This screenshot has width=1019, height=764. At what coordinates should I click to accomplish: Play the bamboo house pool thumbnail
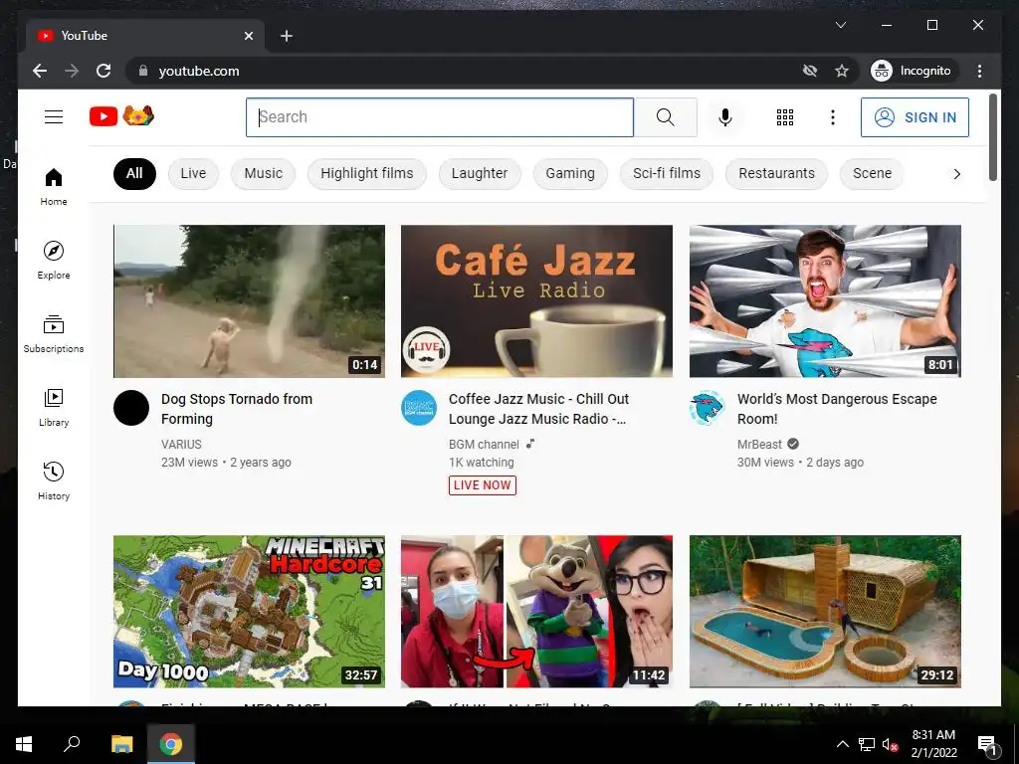825,612
